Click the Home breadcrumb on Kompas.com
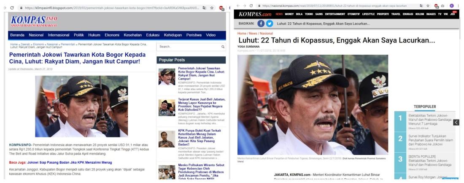 (x=241, y=33)
